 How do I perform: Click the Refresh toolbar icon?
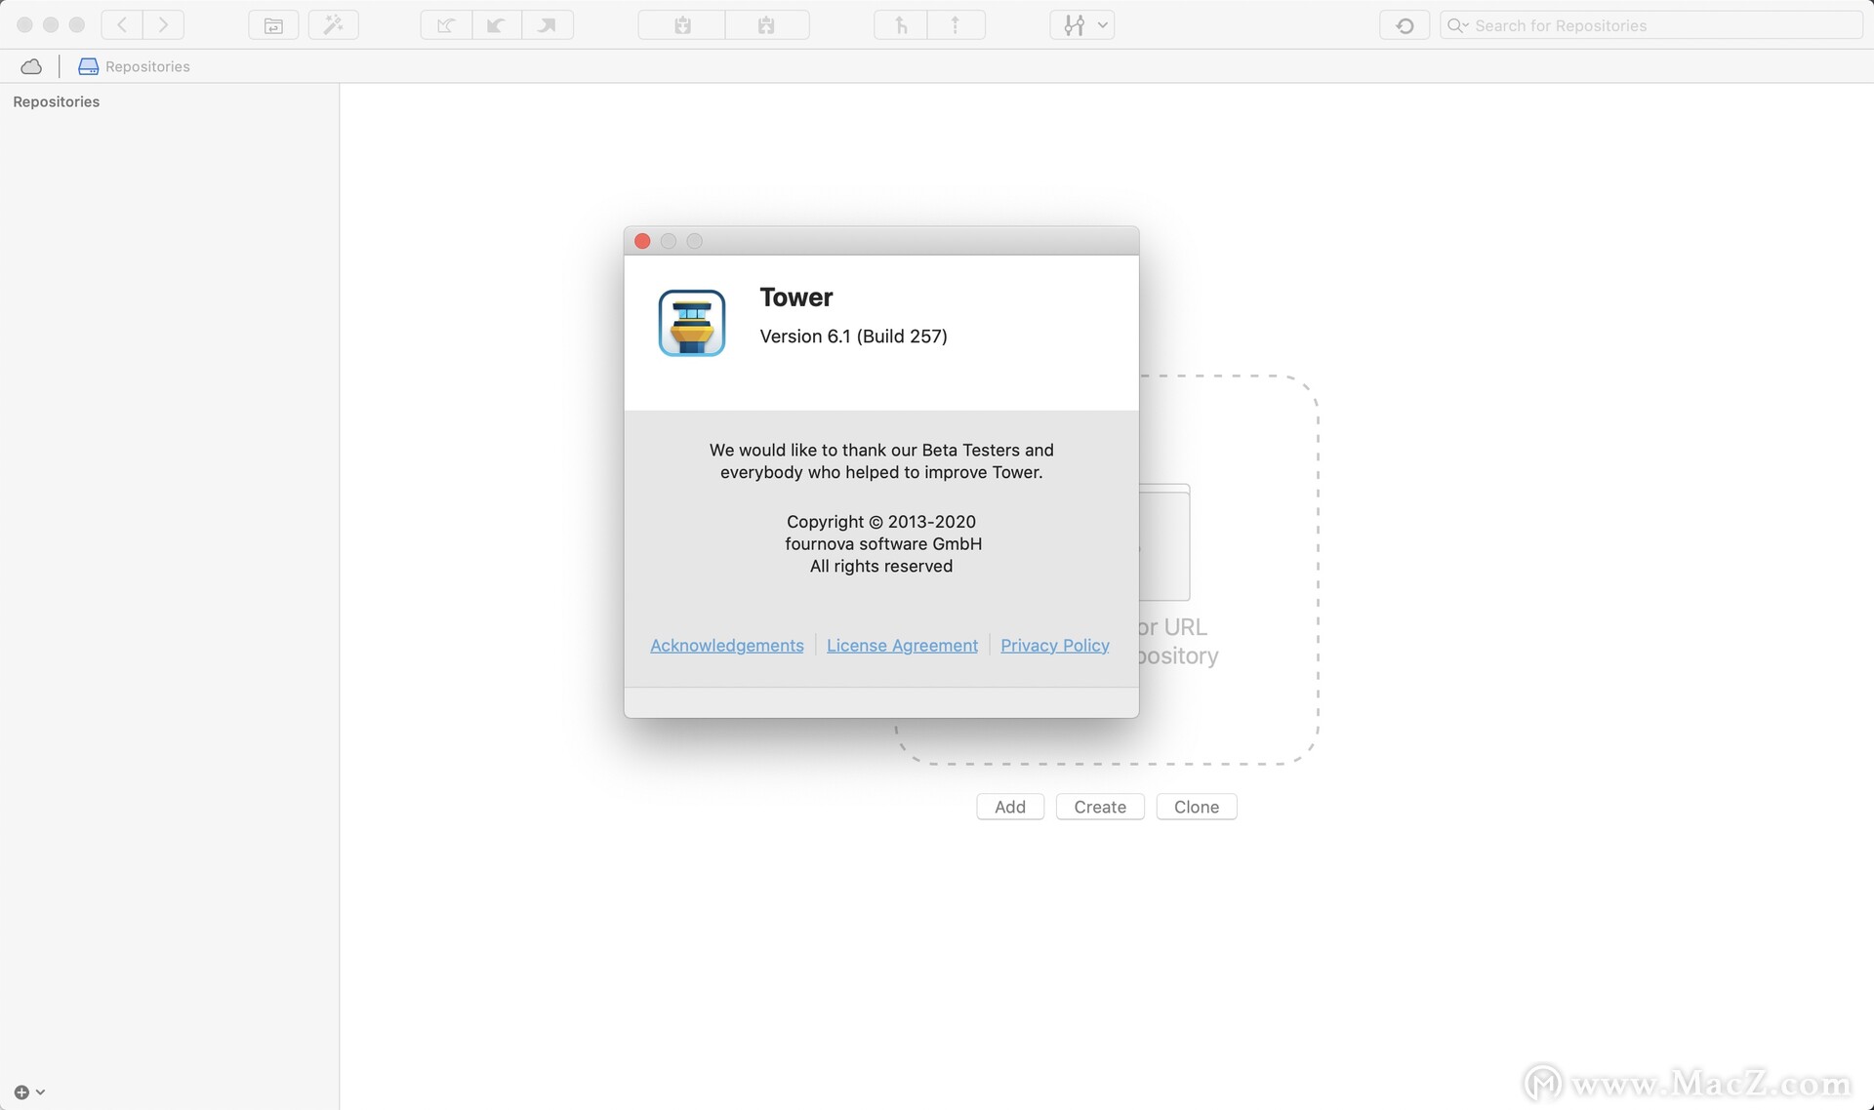point(1405,25)
